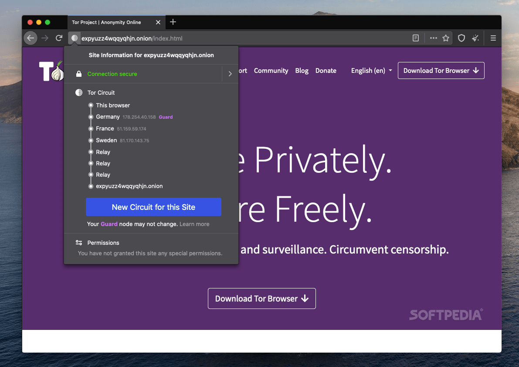Screen dimensions: 519x367
Task: Reload the current page
Action: (x=59, y=38)
